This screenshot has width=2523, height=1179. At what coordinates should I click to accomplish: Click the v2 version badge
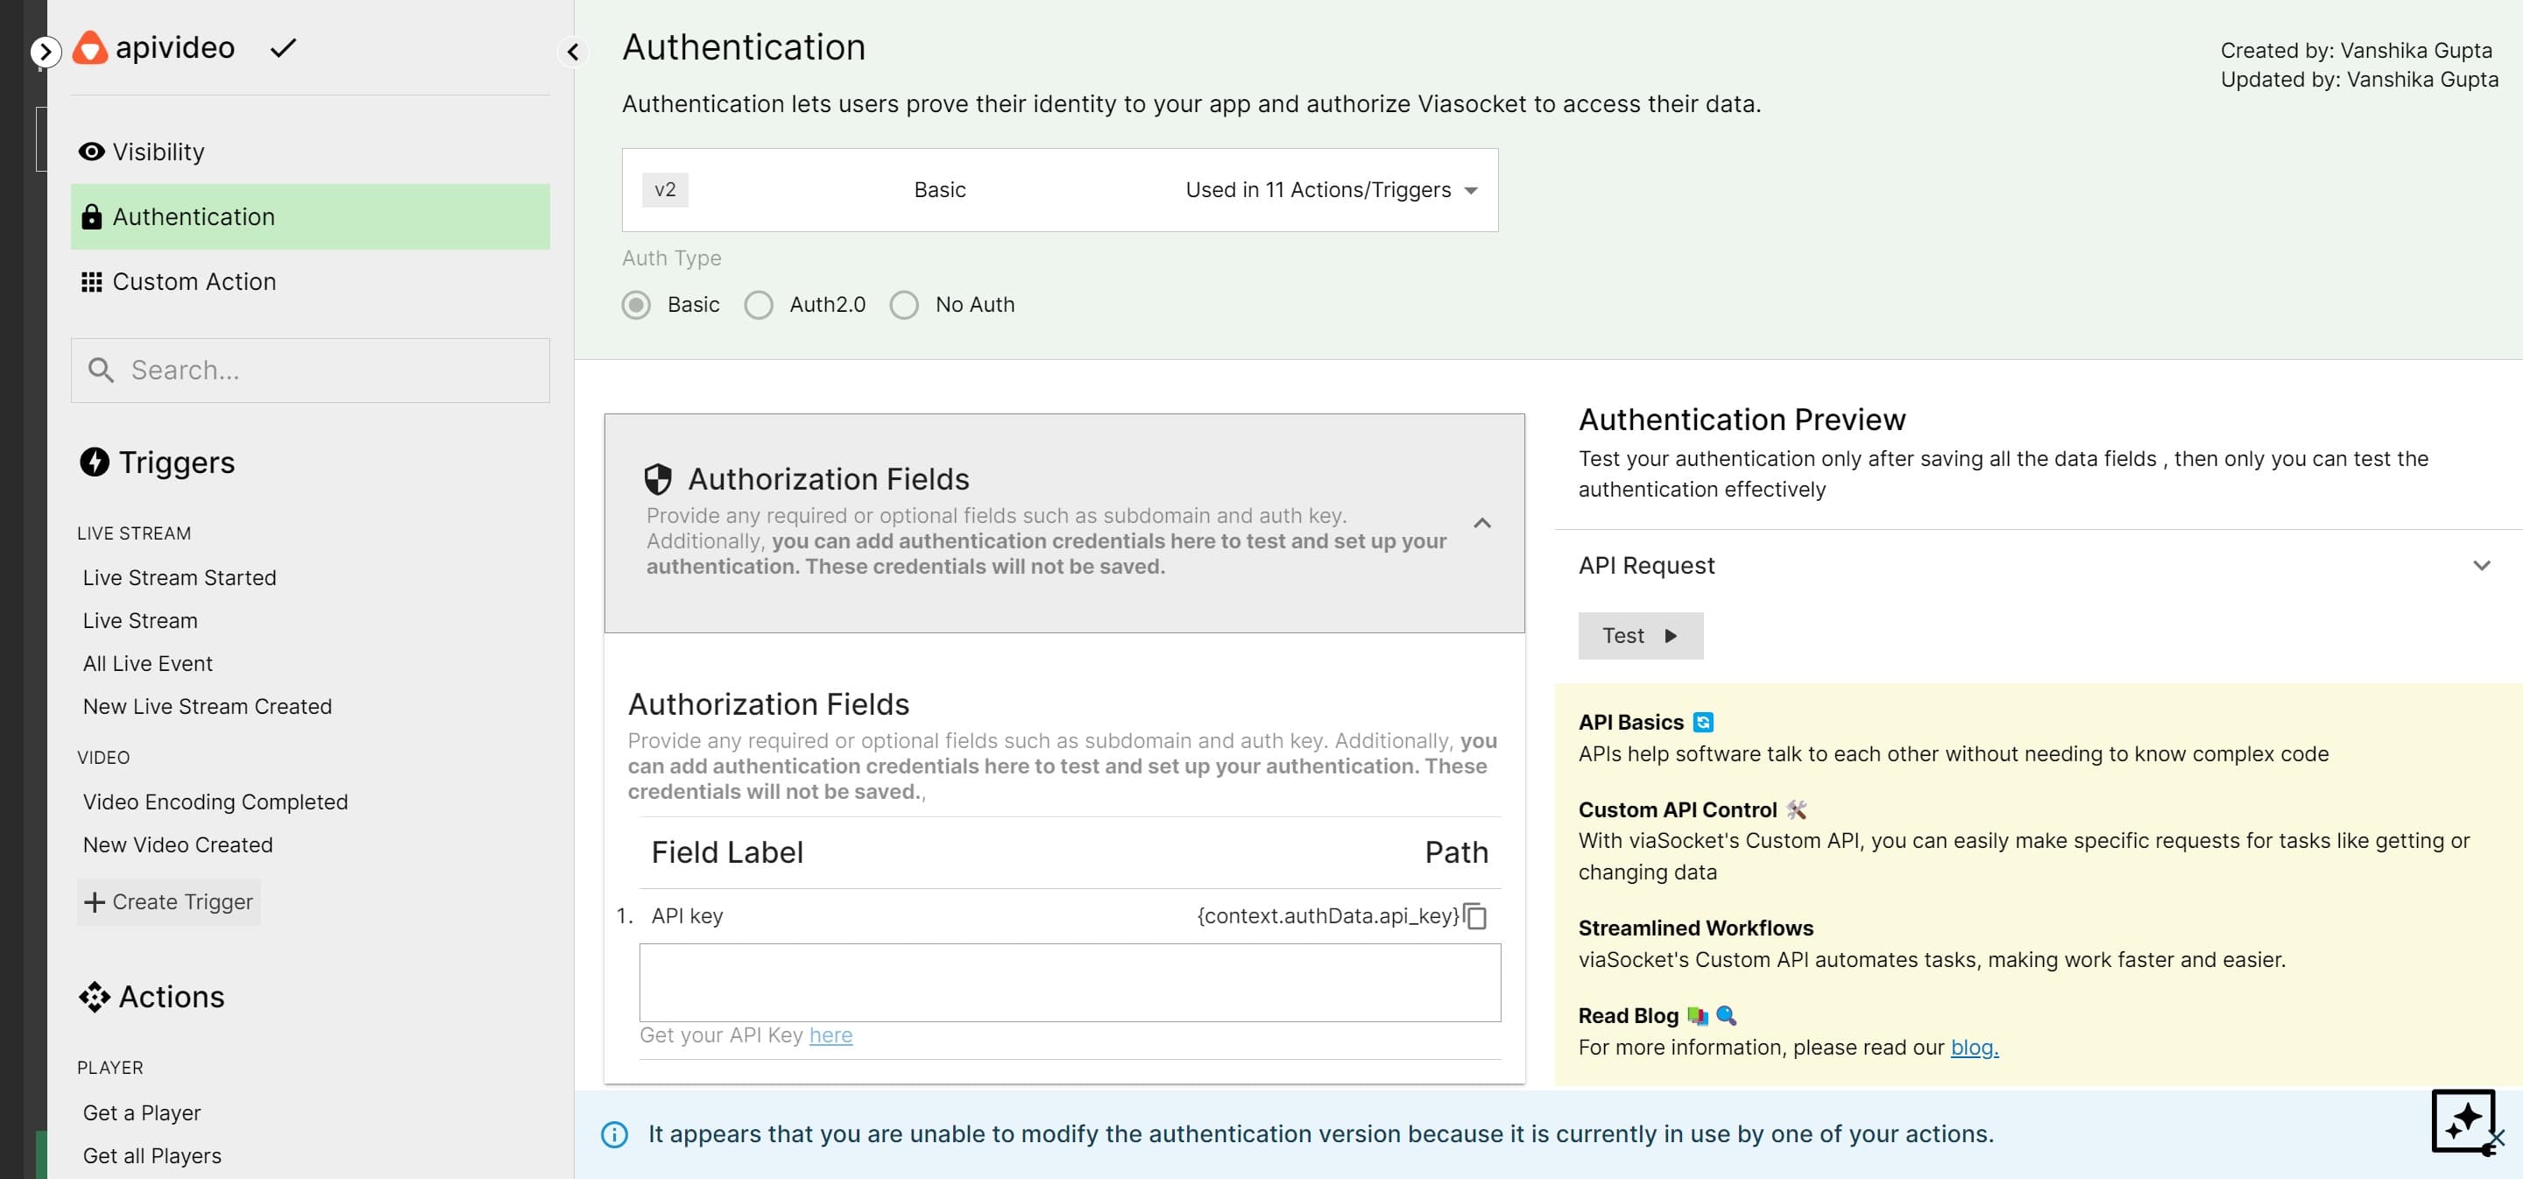pos(665,190)
